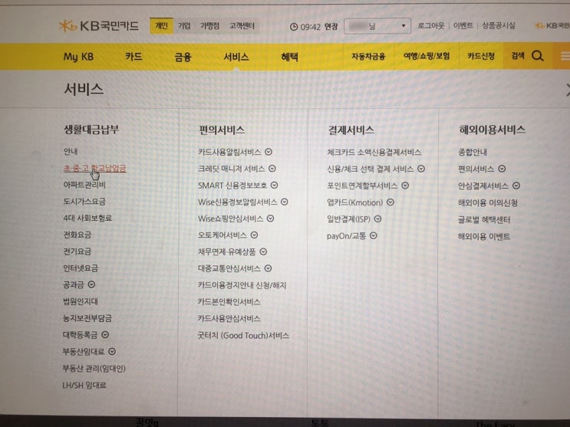Click the KB국민카드 logo
The height and width of the screenshot is (427, 570).
(x=98, y=26)
